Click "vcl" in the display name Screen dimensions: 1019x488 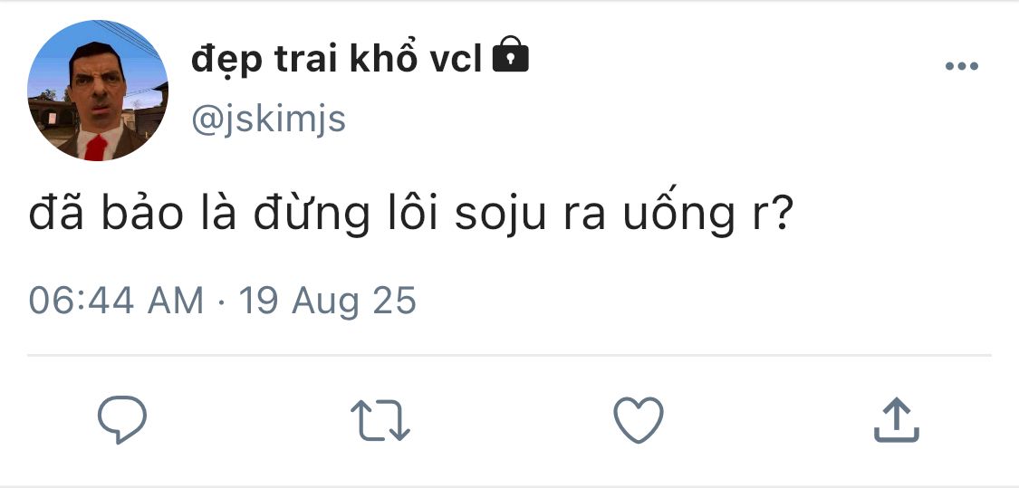click(455, 59)
